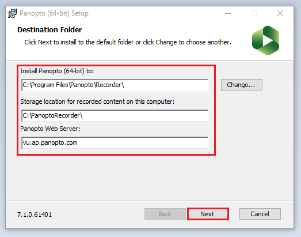Minimize the Panopto Setup window

[228, 13]
